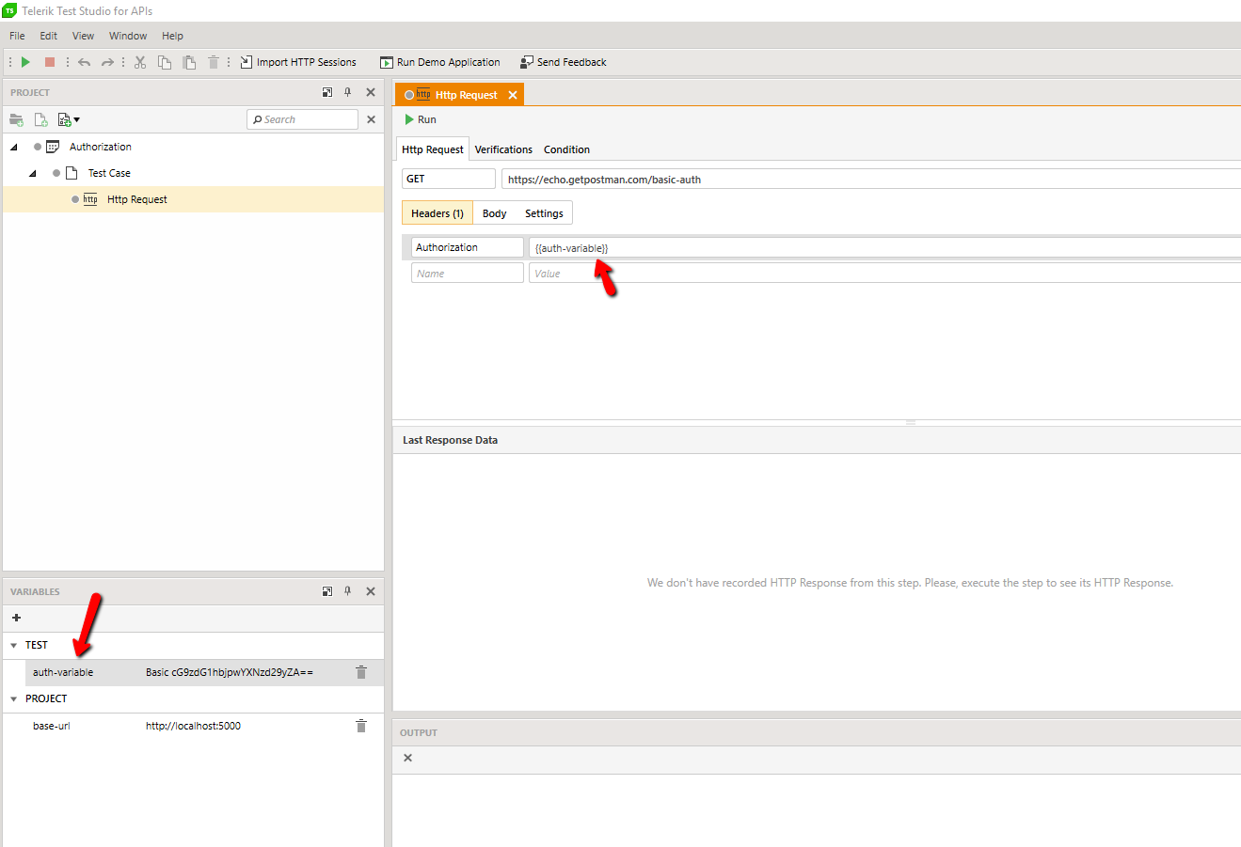Add a new variable with plus icon
Image resolution: width=1241 pixels, height=847 pixels.
click(16, 618)
